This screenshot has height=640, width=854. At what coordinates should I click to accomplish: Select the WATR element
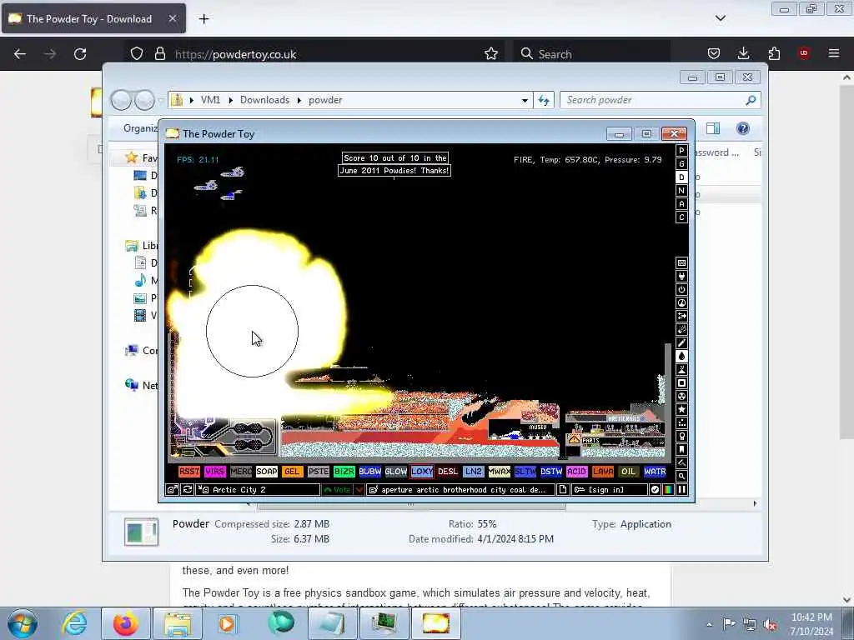click(x=655, y=472)
